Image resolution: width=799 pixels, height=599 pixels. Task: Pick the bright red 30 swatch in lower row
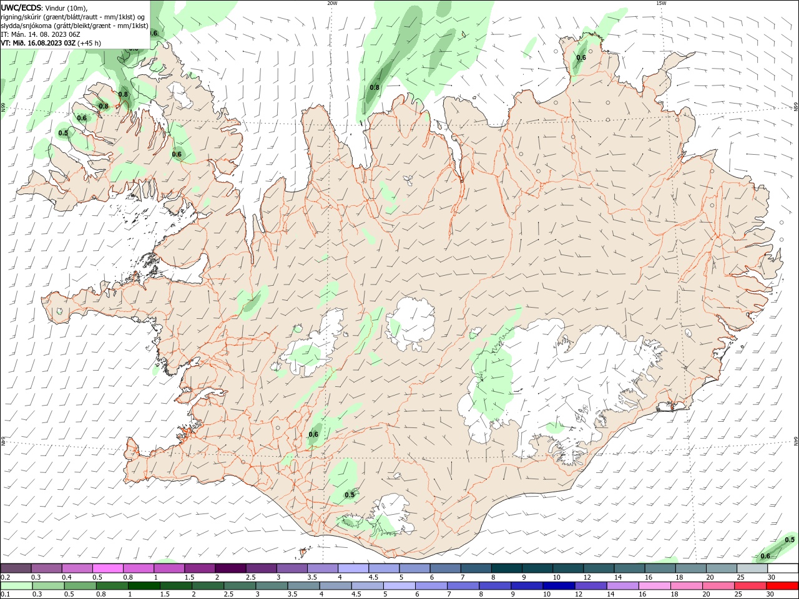783,586
